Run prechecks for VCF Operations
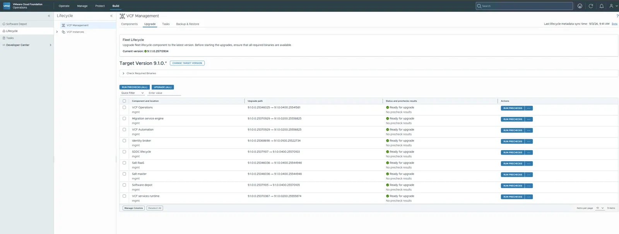 [513, 108]
